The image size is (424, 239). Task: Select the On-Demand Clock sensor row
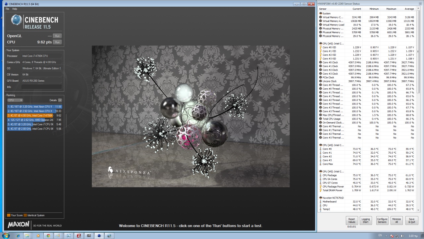(367, 123)
